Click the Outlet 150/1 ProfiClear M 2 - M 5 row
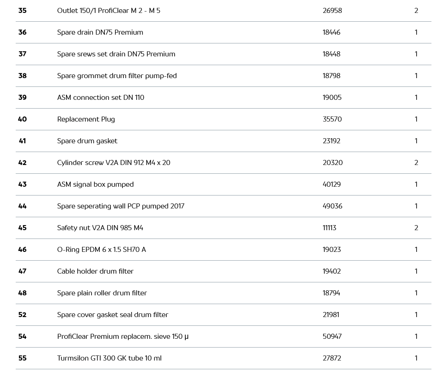 109,11
